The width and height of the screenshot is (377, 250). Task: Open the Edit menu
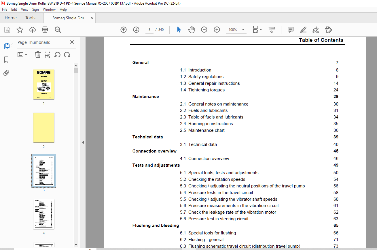click(14, 10)
